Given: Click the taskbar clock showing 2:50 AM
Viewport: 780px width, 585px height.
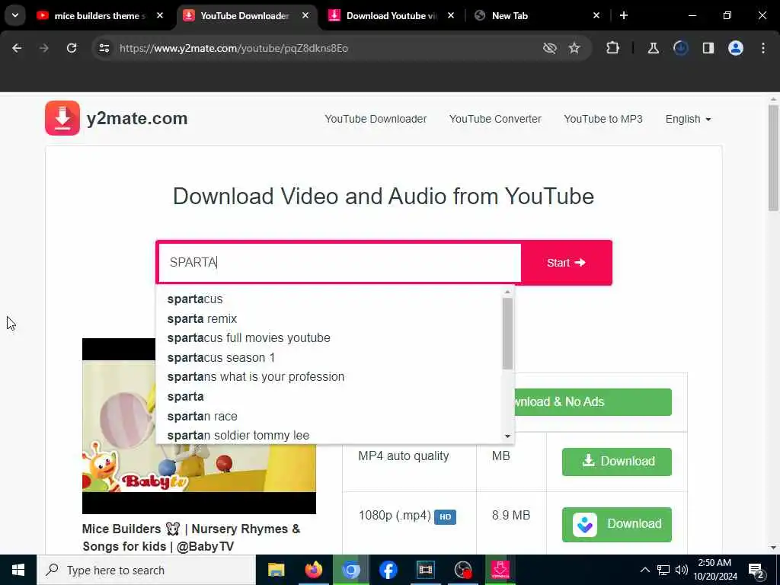Looking at the screenshot, I should [714, 570].
